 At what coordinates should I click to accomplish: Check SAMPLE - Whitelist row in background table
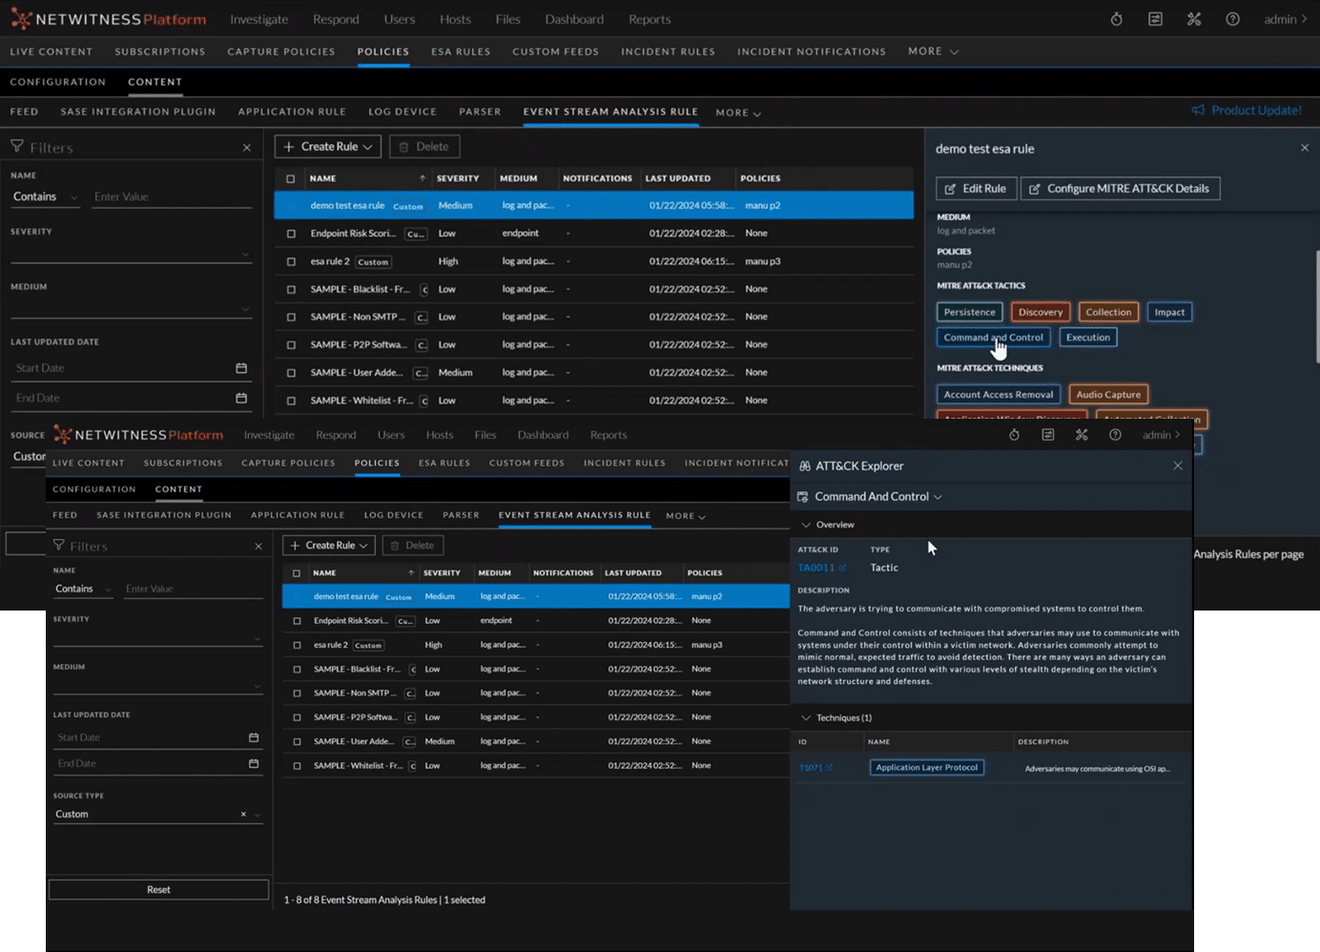pos(291,401)
